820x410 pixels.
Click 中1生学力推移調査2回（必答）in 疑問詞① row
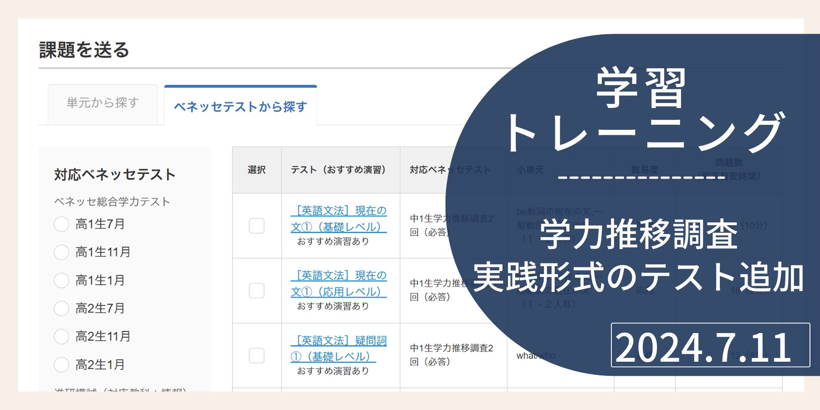pyautogui.click(x=451, y=355)
